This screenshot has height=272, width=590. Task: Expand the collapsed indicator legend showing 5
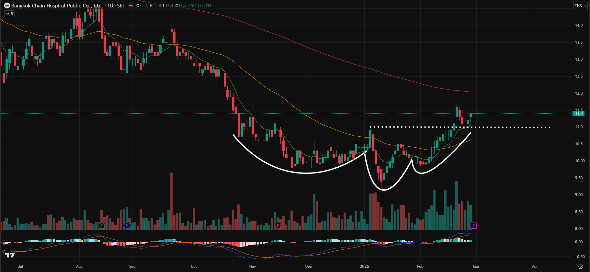(9, 14)
